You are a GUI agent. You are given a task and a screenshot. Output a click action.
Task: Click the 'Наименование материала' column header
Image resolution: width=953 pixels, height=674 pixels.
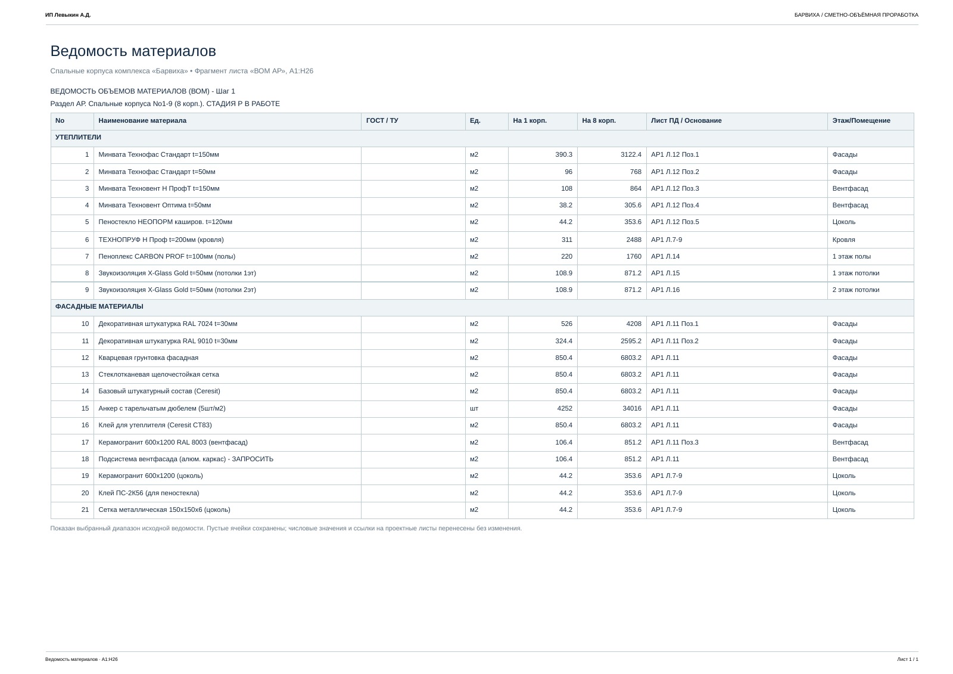[x=227, y=122]
